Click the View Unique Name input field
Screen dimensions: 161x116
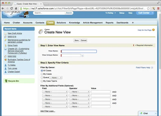point(71,56)
